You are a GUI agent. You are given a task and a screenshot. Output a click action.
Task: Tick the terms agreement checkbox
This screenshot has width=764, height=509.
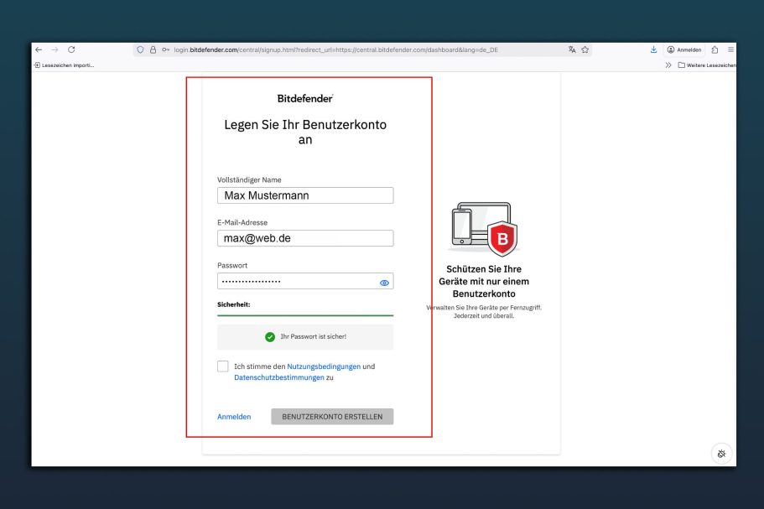pyautogui.click(x=223, y=366)
